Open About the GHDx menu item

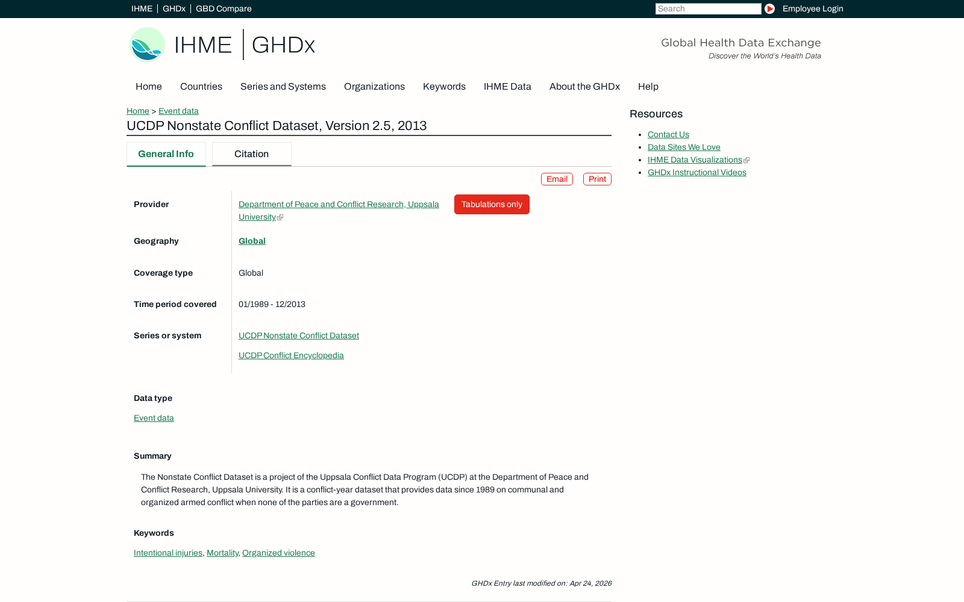pos(584,87)
